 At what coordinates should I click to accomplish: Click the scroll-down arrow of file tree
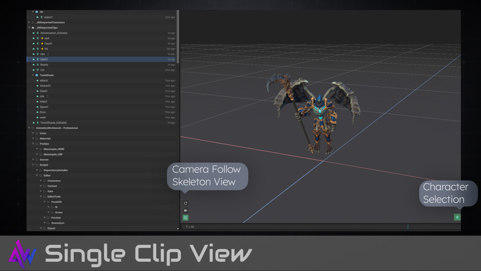(178, 229)
